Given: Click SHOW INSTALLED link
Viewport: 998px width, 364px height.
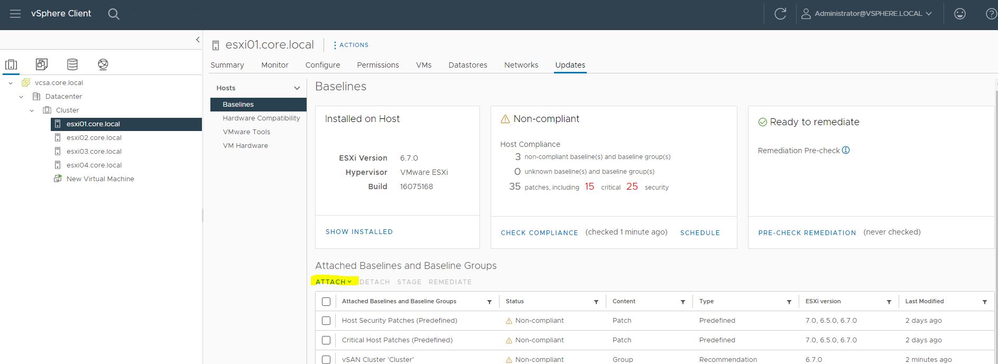Looking at the screenshot, I should [359, 232].
